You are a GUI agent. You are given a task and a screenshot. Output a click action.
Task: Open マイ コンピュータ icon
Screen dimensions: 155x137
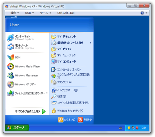coord(54,62)
